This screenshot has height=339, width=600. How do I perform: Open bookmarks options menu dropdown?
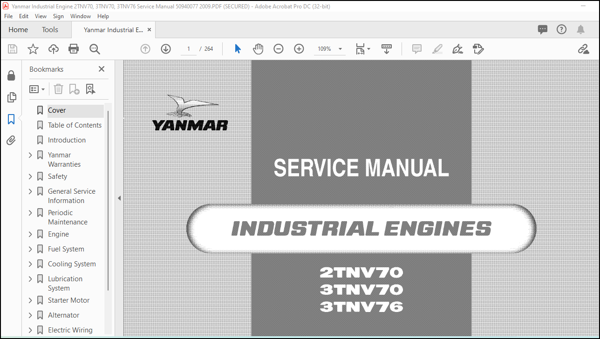pos(37,89)
